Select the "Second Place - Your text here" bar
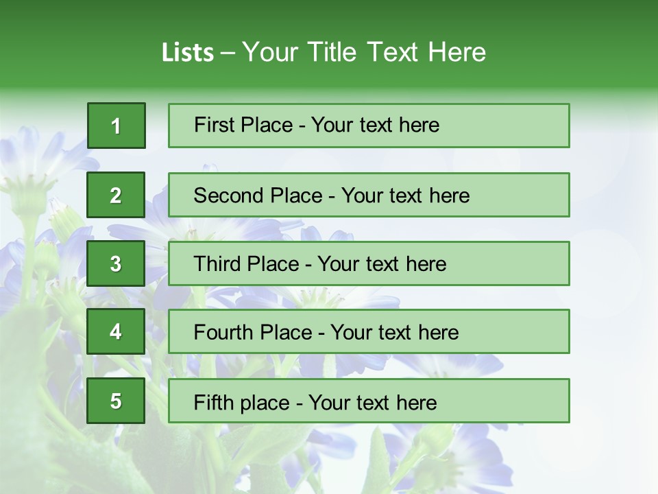 tap(369, 195)
